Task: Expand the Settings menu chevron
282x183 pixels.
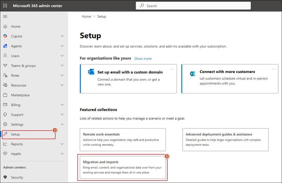Action: click(62, 124)
